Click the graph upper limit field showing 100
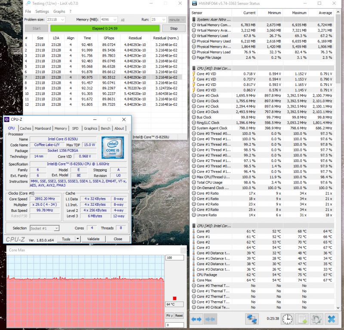The image size is (344, 330). point(175,258)
